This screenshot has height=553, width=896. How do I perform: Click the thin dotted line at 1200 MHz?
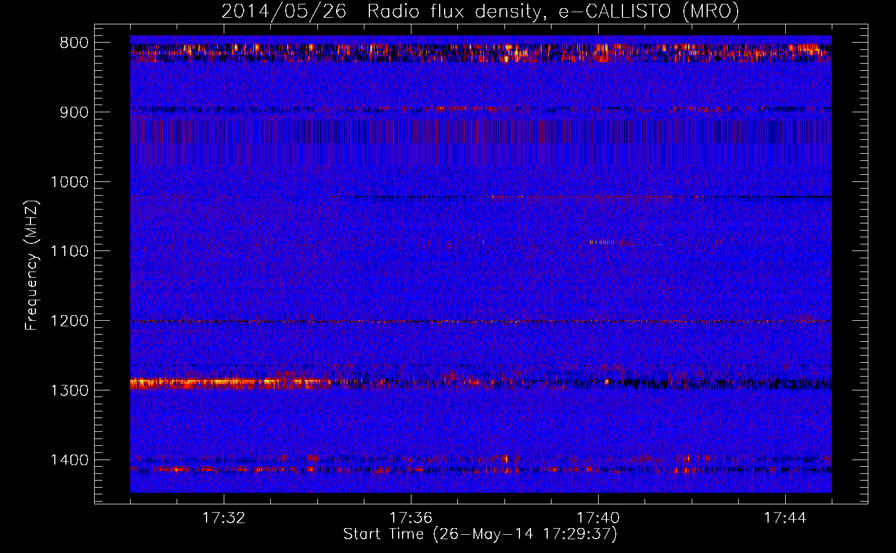point(481,321)
